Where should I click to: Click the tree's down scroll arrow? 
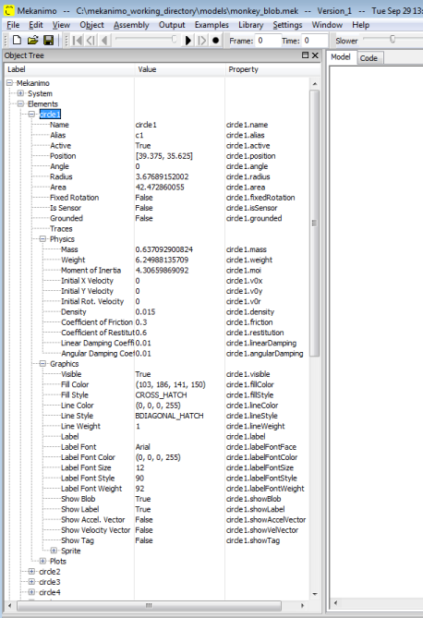click(315, 594)
